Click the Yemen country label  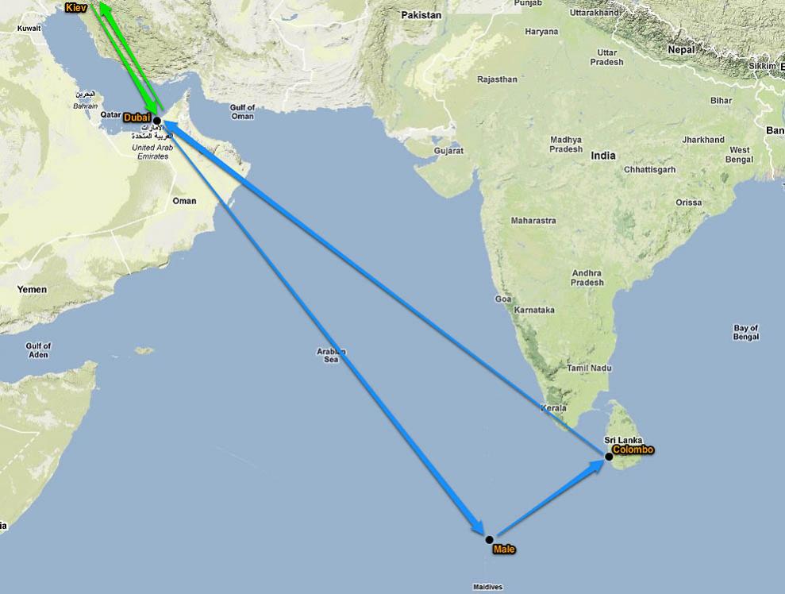point(32,290)
